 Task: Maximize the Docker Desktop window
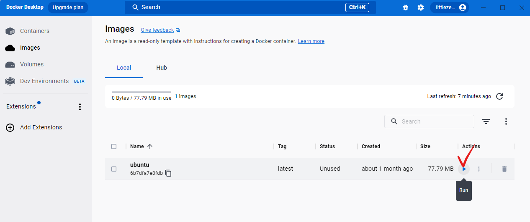[502, 8]
